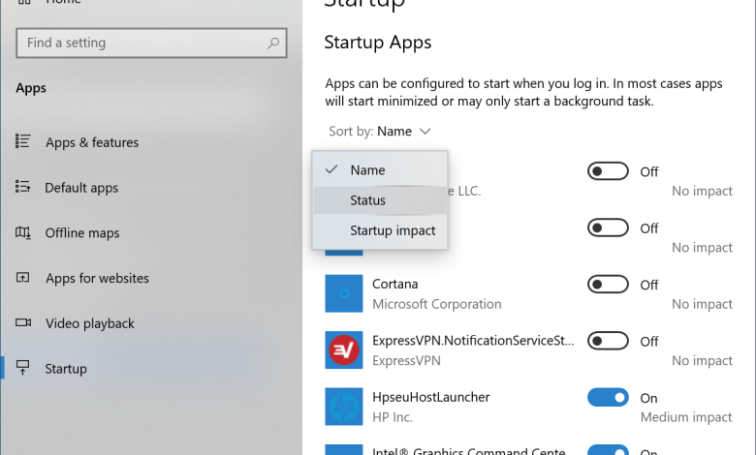Click the HP HpseuHostLauncher app icon

(x=344, y=407)
